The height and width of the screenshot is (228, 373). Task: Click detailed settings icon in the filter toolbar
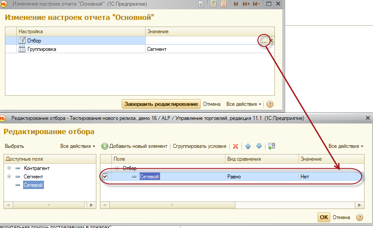tap(271, 146)
